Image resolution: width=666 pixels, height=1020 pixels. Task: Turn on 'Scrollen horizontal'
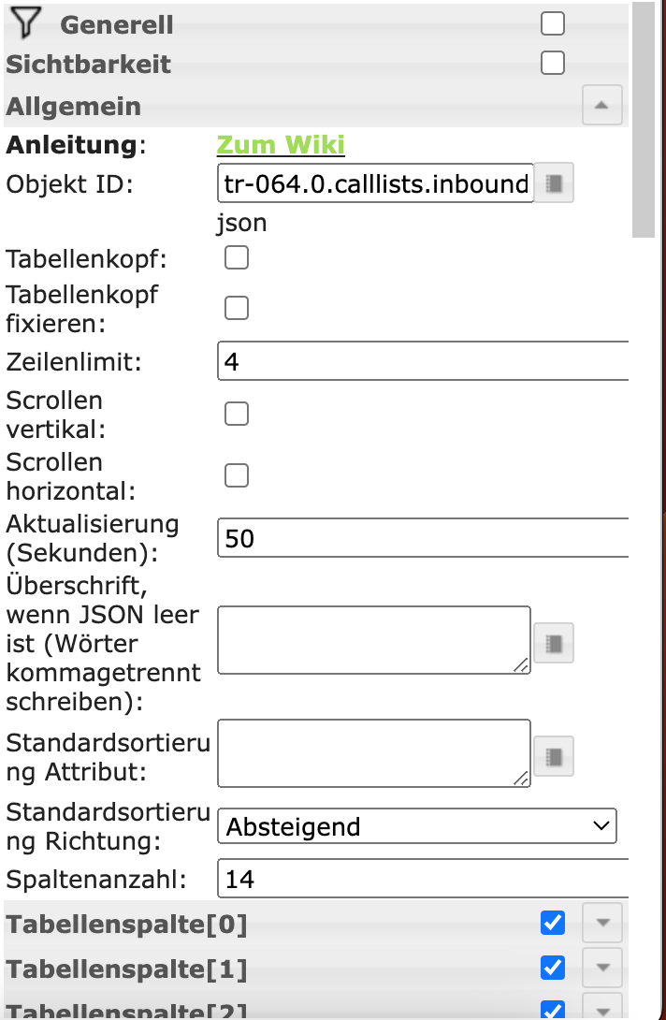tap(236, 474)
